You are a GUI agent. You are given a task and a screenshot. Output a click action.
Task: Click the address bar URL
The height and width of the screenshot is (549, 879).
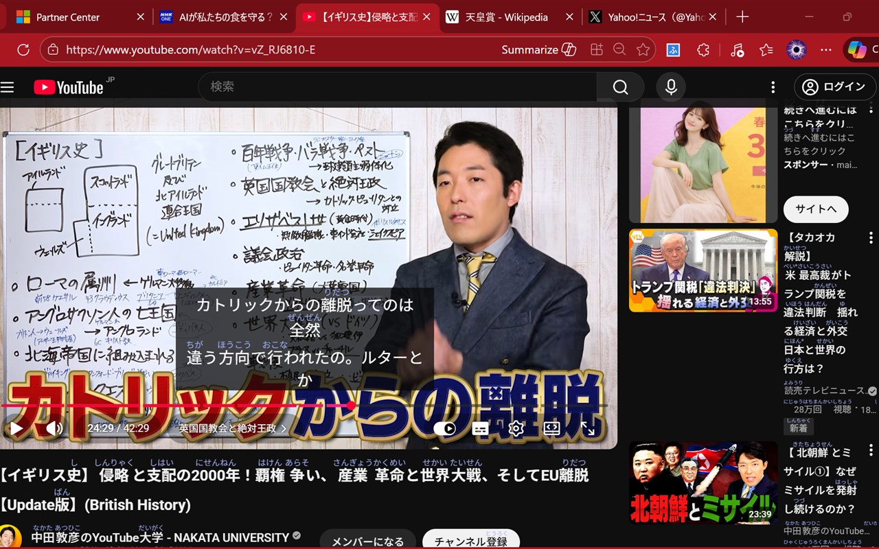(191, 49)
